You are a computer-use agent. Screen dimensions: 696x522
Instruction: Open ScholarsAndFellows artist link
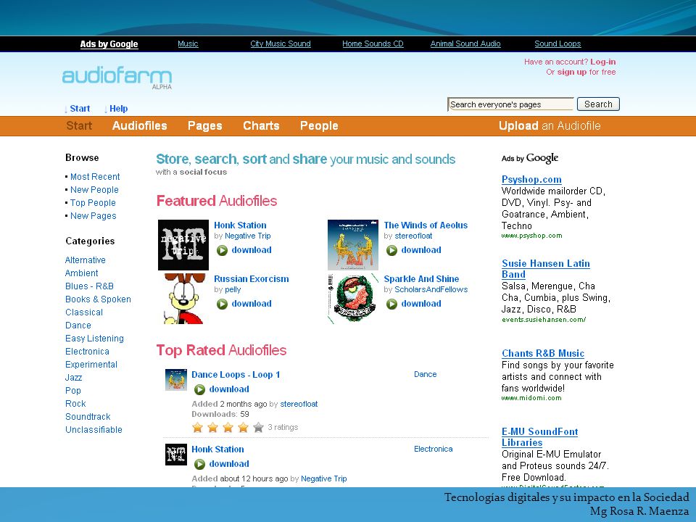pyautogui.click(x=431, y=290)
